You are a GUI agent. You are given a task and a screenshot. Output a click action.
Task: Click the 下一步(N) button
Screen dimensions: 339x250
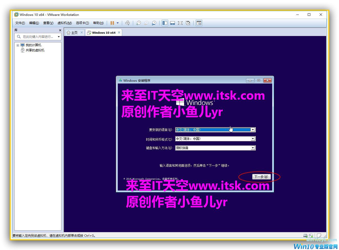point(261,177)
